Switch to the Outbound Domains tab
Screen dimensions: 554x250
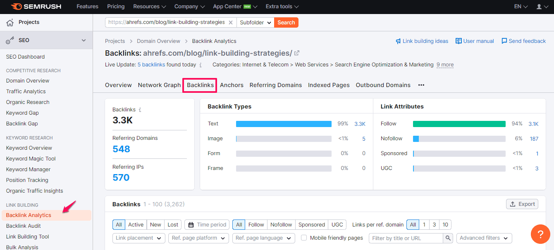pos(383,85)
